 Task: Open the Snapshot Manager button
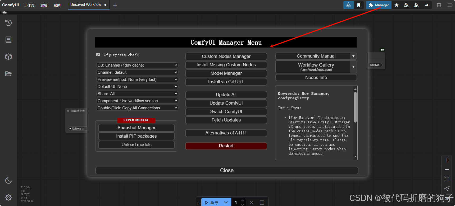pos(136,128)
